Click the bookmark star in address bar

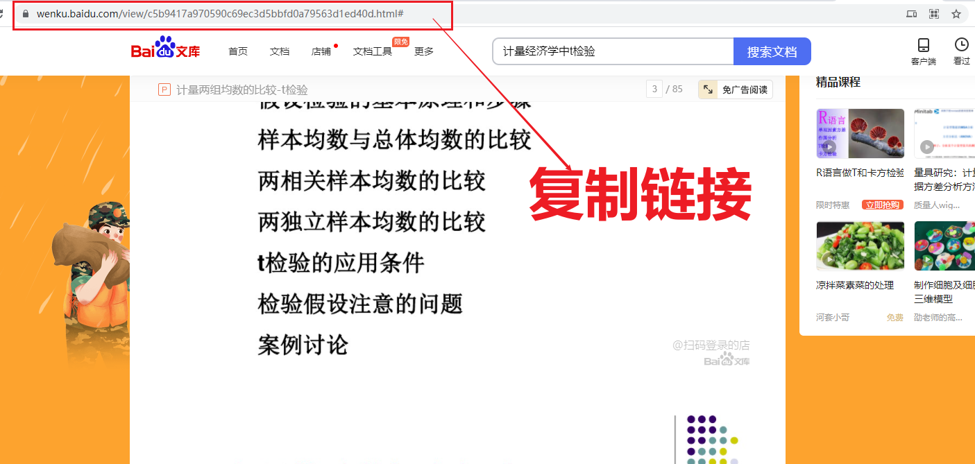(956, 14)
